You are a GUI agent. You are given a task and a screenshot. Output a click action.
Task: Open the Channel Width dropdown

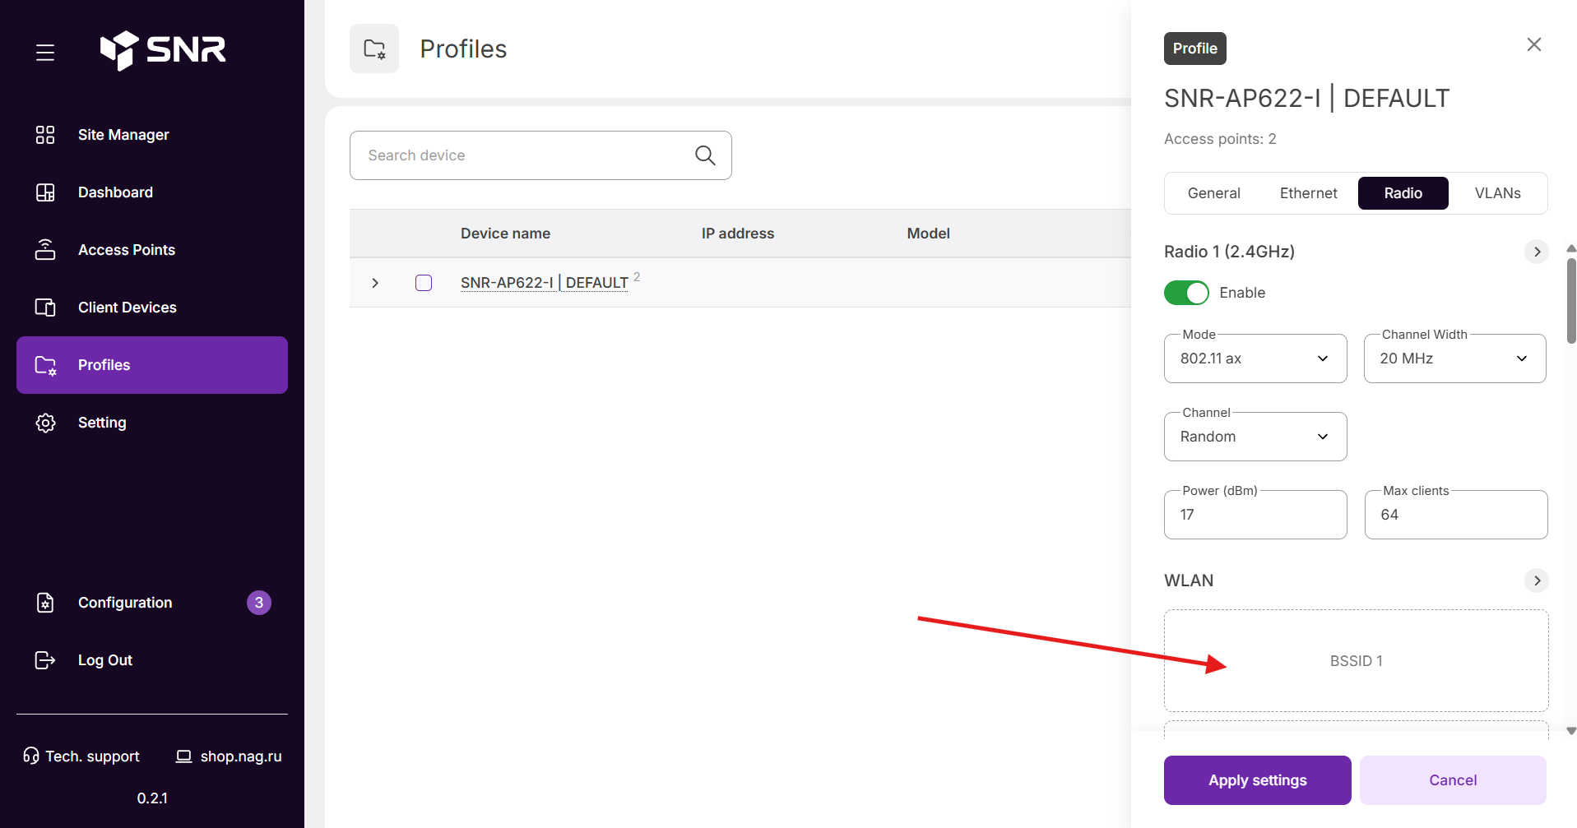click(x=1455, y=358)
